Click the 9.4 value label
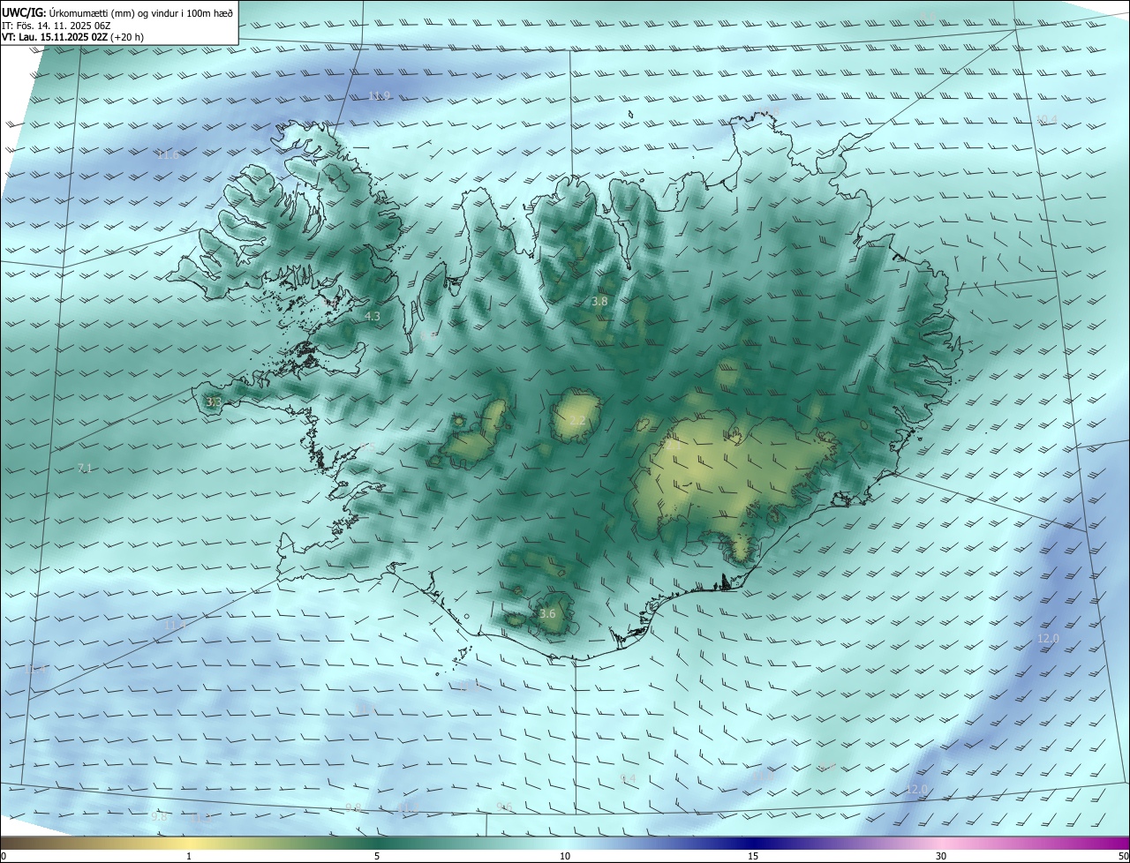1130x863 pixels. [628, 779]
